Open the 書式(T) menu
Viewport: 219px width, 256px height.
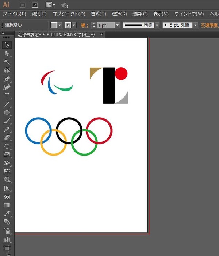point(99,14)
